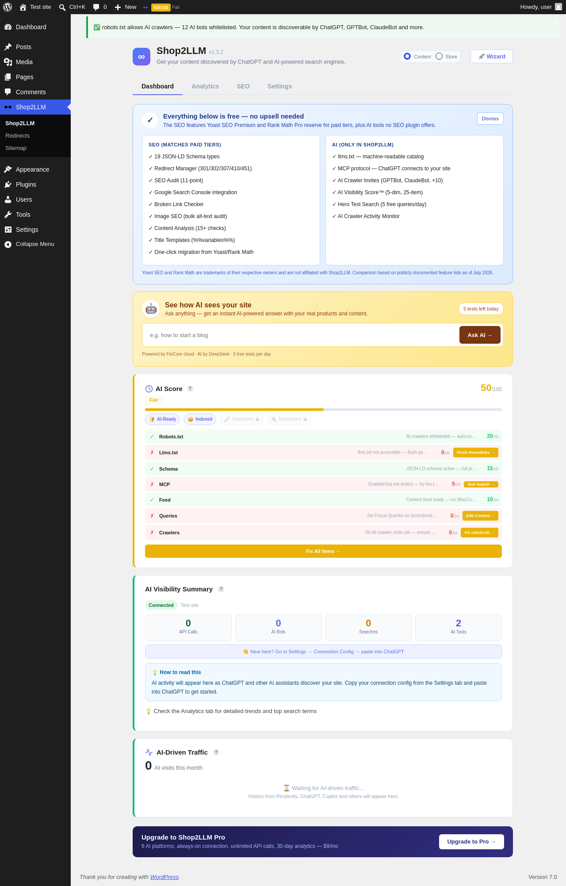This screenshot has height=886, width=566.
Task: Open Plugins in the sidebar
Action: click(35, 184)
